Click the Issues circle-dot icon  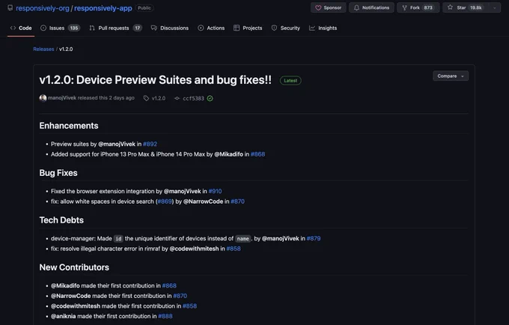(43, 28)
